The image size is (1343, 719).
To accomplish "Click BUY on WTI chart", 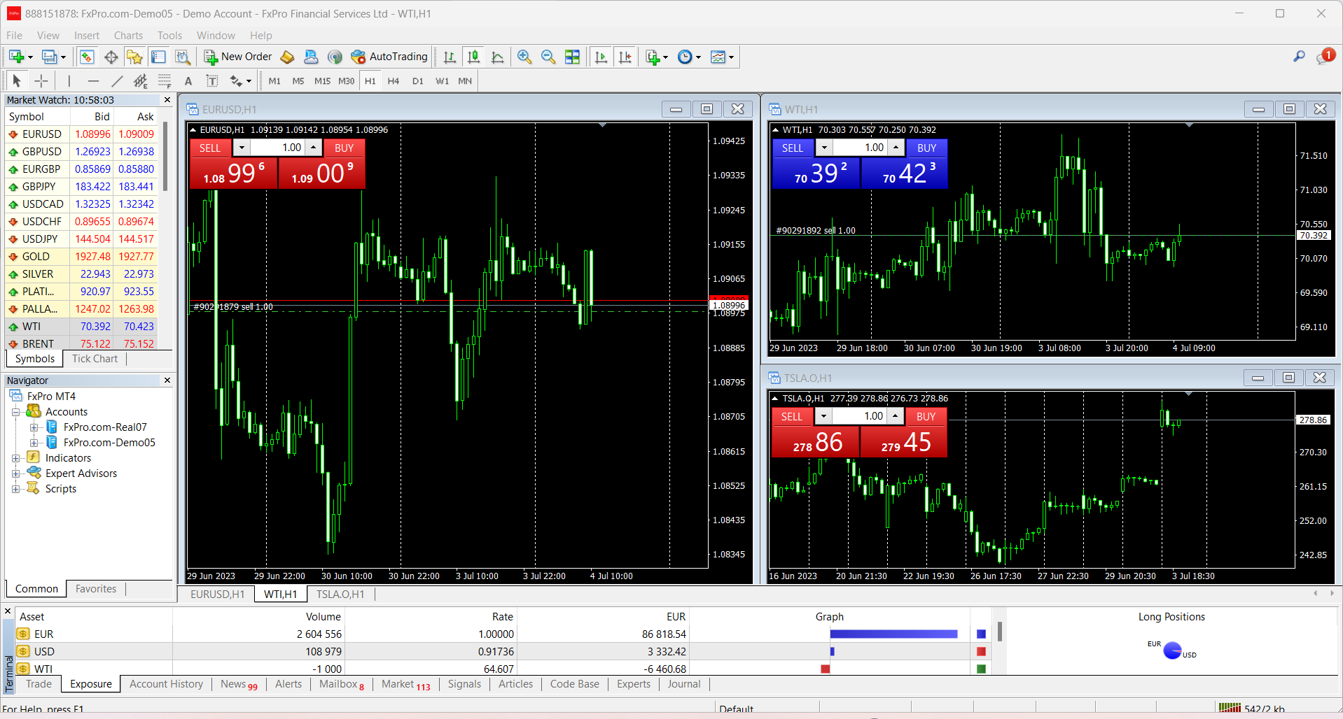I will [927, 148].
